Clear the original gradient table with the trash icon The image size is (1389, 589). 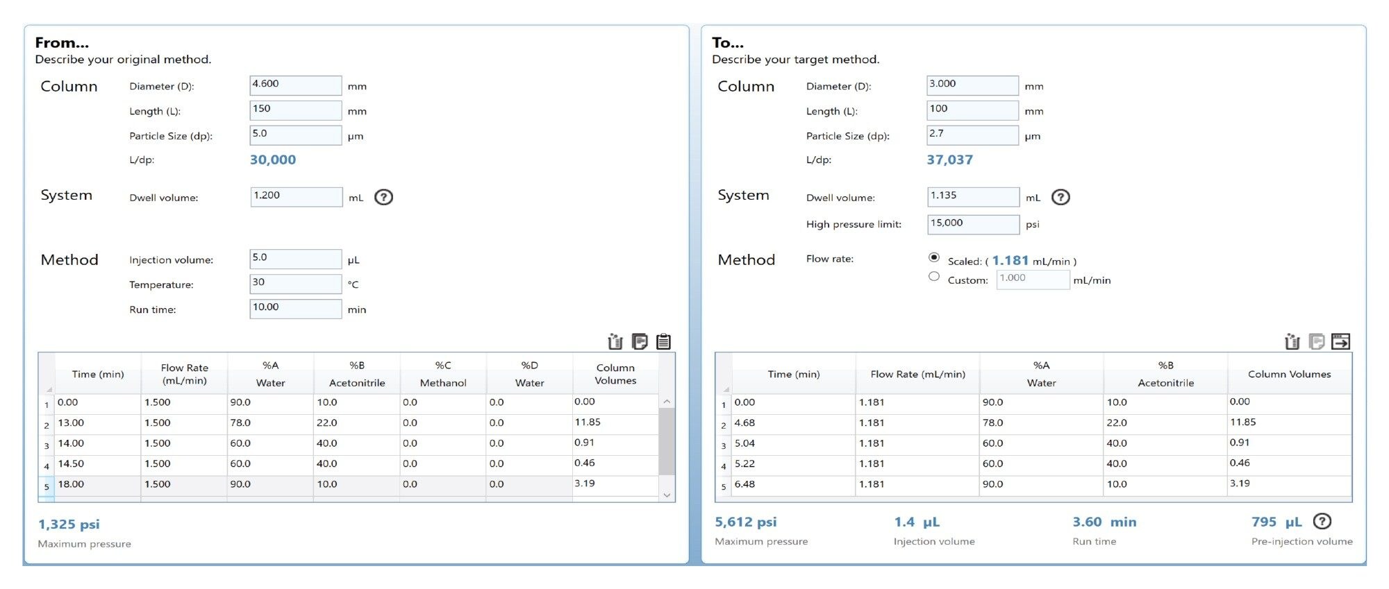[x=615, y=341]
